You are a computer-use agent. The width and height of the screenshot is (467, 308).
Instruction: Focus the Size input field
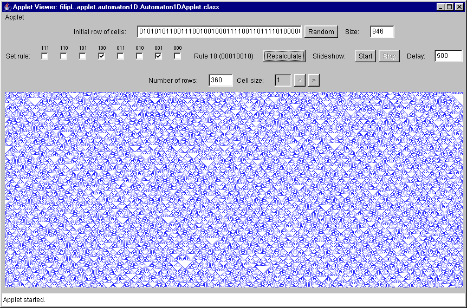(382, 31)
